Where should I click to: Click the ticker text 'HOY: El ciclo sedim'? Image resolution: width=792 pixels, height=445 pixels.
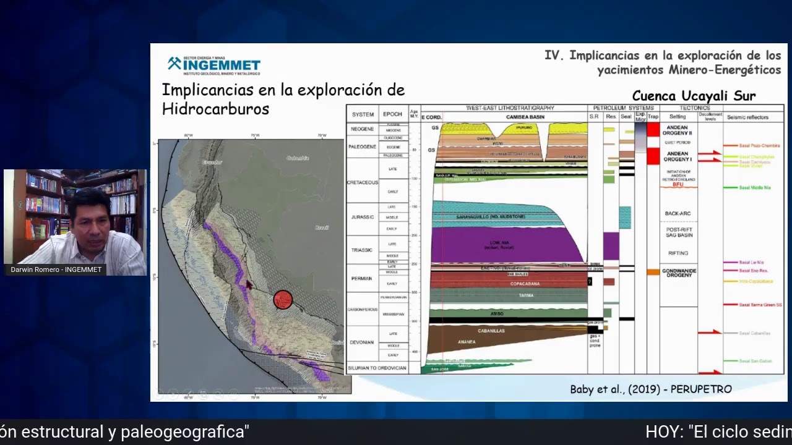(x=718, y=432)
